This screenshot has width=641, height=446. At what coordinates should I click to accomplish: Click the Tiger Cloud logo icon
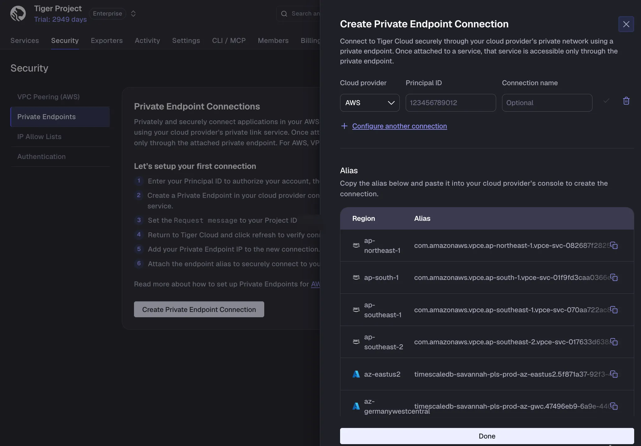(x=18, y=14)
